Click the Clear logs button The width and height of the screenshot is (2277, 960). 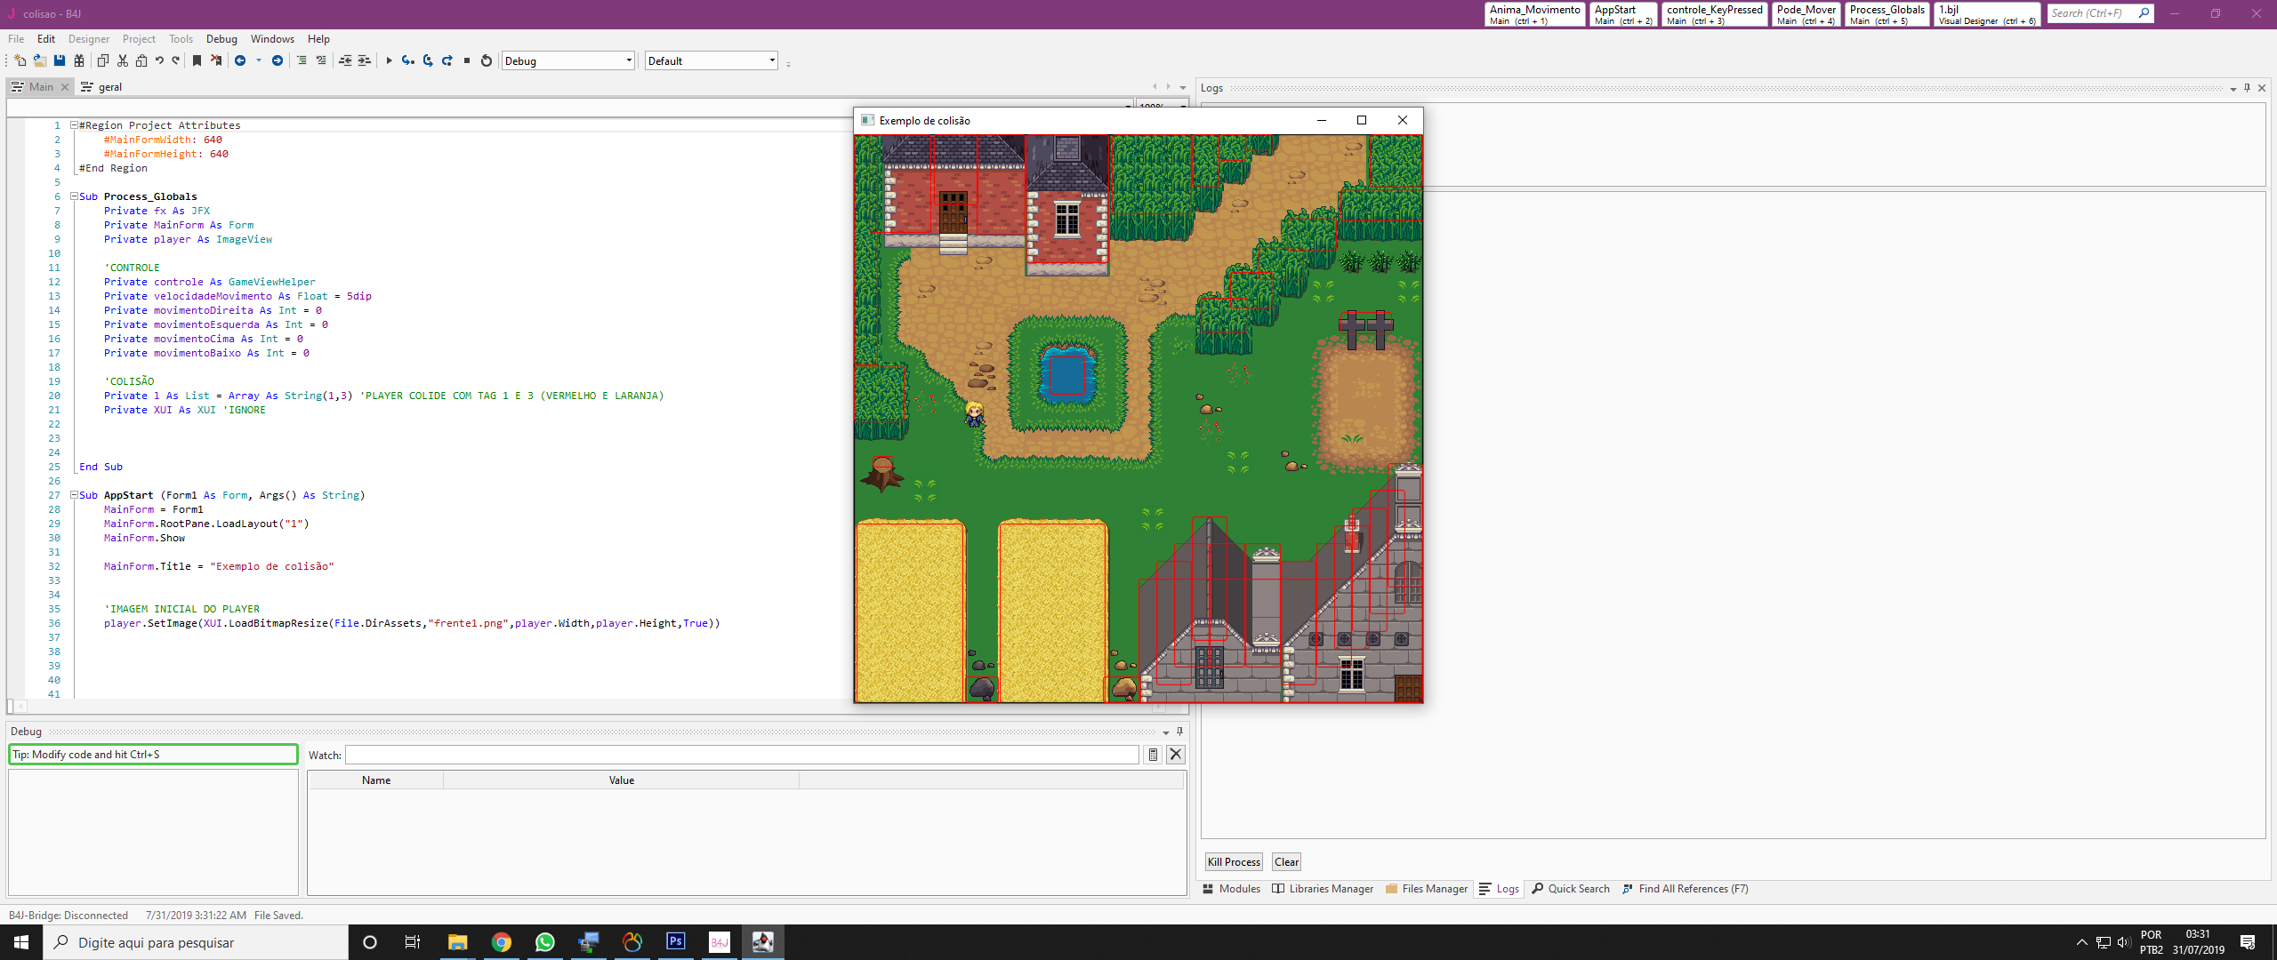click(x=1286, y=861)
